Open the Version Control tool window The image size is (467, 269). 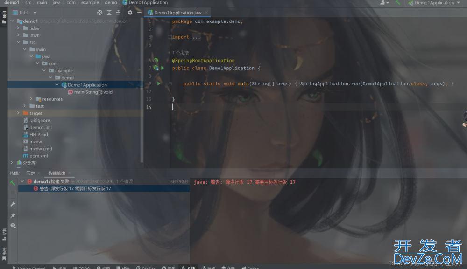click(x=29, y=268)
